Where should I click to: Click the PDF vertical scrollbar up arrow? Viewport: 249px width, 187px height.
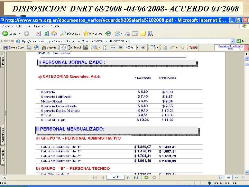(247, 59)
